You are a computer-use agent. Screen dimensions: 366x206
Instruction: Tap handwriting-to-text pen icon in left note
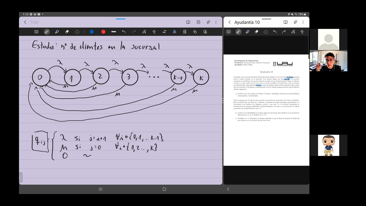(144, 32)
